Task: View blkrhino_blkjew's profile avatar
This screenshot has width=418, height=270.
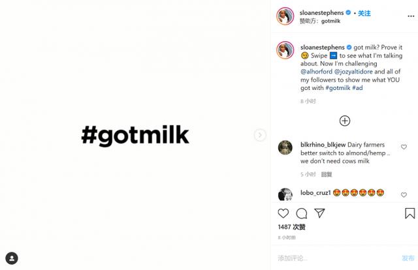Action: [x=285, y=147]
